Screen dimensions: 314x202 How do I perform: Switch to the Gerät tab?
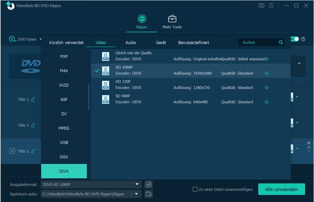pyautogui.click(x=161, y=43)
